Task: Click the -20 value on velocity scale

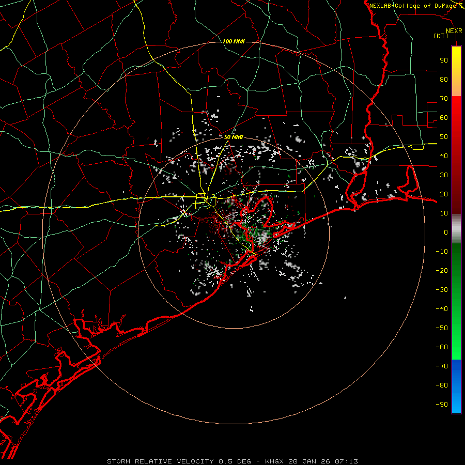Action: click(442, 270)
